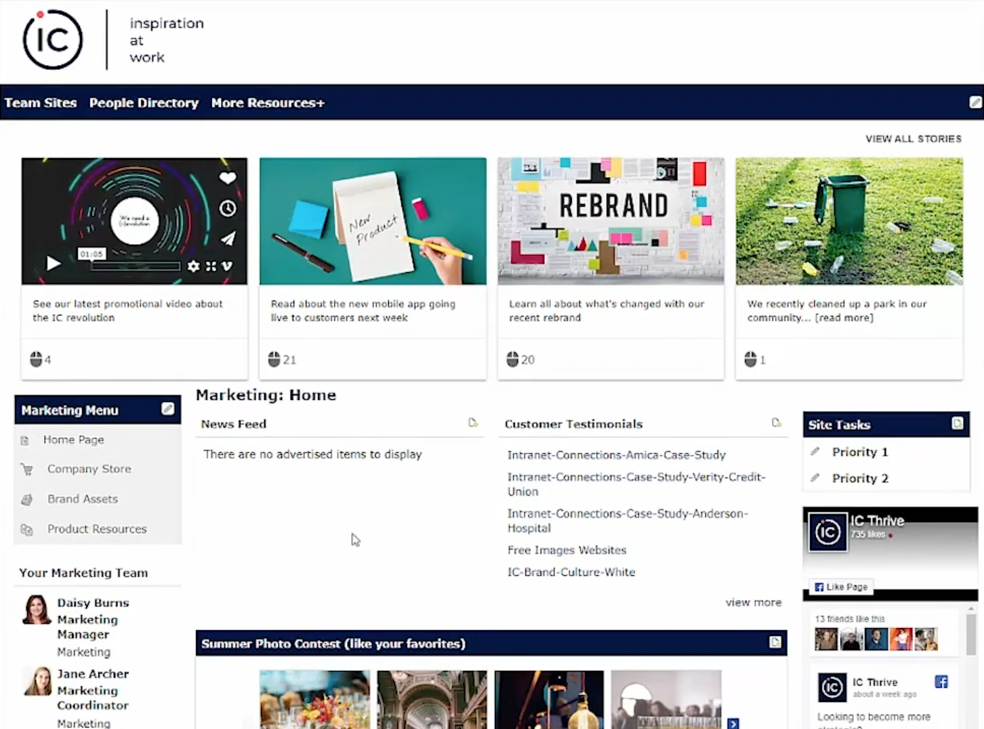Click Daisy Burns profile photo
The image size is (984, 729).
pyautogui.click(x=36, y=610)
